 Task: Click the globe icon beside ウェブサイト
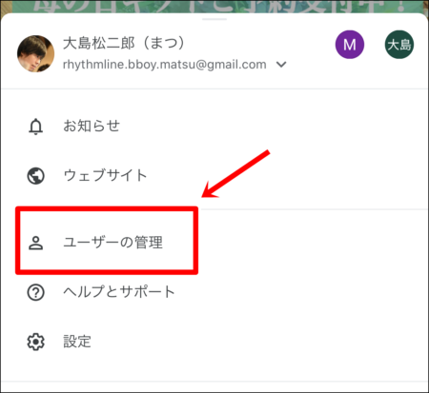tap(35, 176)
